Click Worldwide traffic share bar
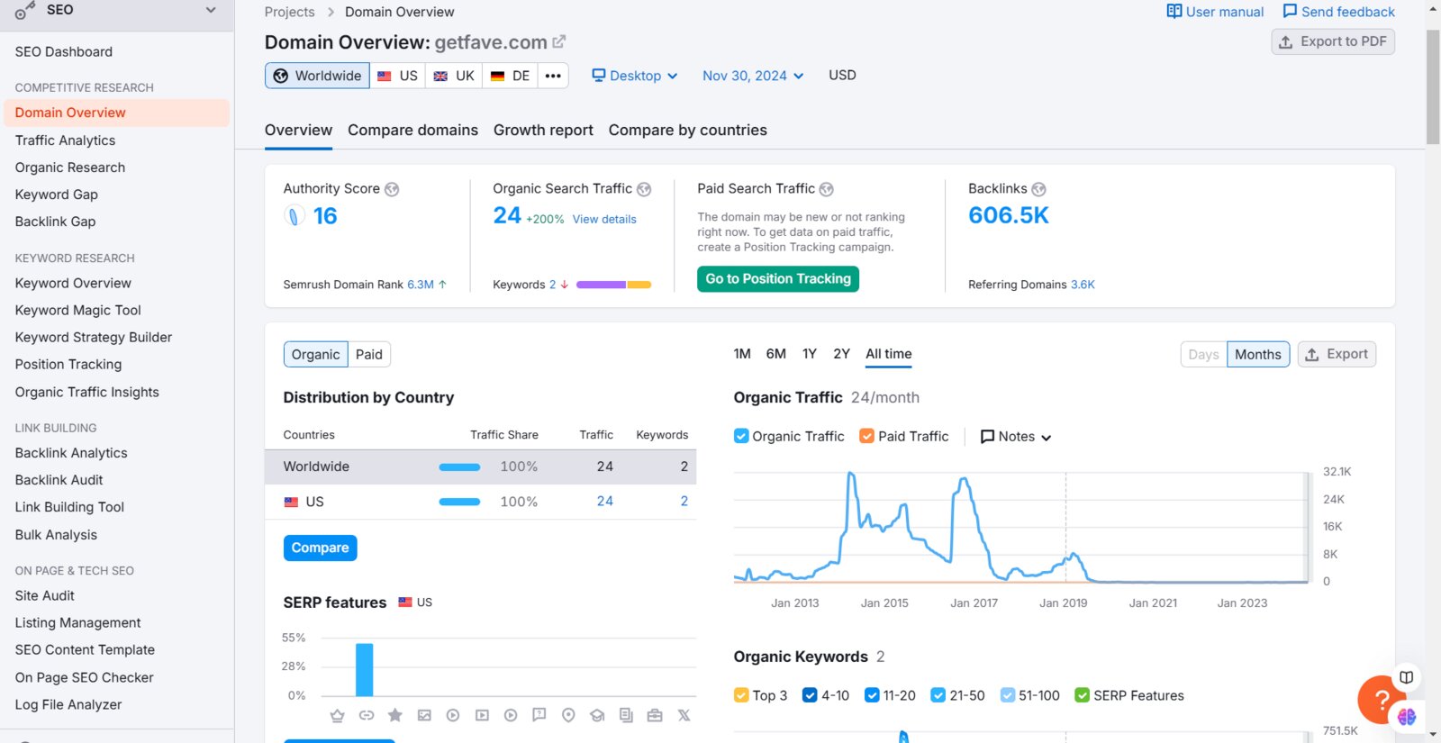Screen dimensions: 1441x743 [459, 467]
